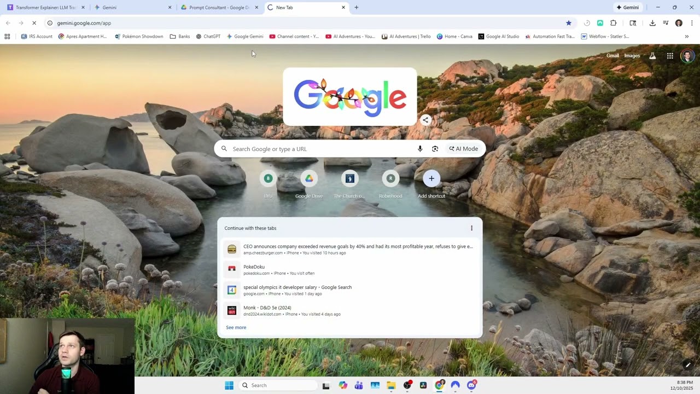
Task: Select the New Tab tab
Action: [x=306, y=8]
